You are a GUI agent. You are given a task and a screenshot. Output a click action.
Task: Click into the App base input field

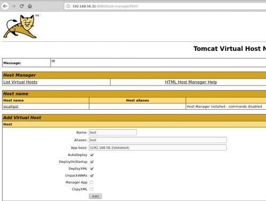157,147
